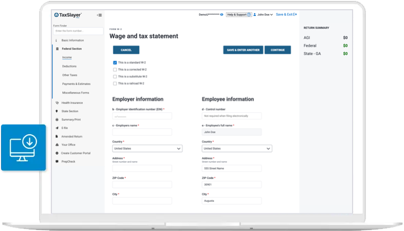Enable the 'This is a railroad W-2' checkbox

115,83
